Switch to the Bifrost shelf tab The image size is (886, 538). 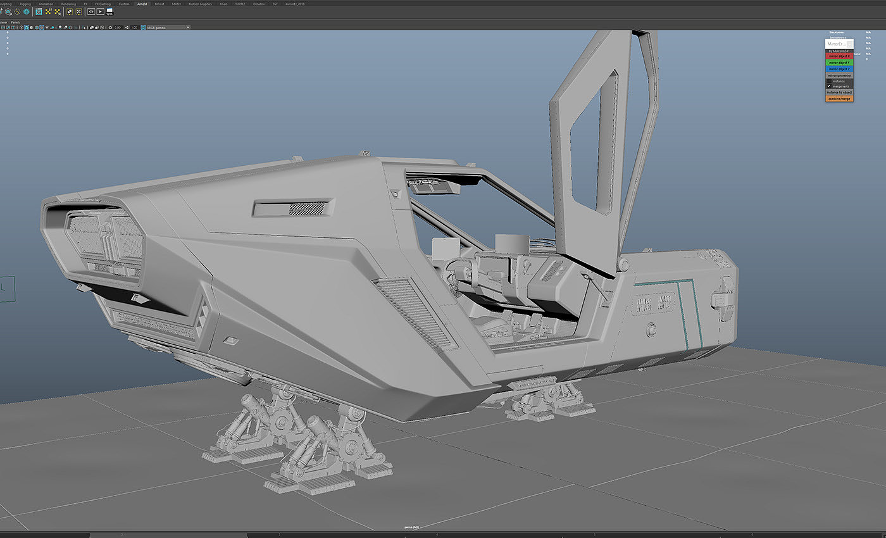pos(159,4)
